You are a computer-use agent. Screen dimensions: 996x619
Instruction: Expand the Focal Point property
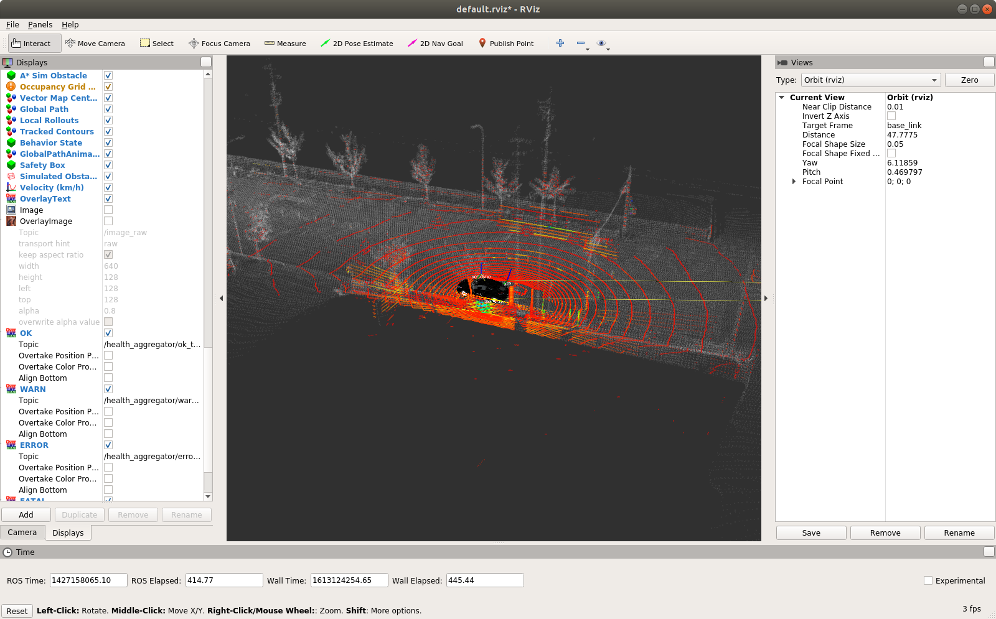[x=794, y=182]
